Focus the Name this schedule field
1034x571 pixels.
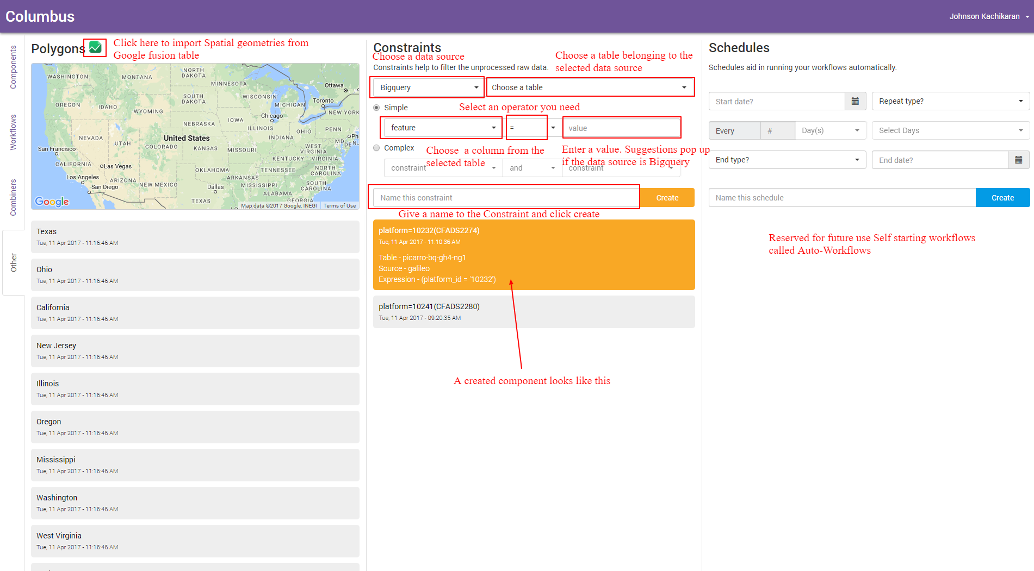[842, 198]
